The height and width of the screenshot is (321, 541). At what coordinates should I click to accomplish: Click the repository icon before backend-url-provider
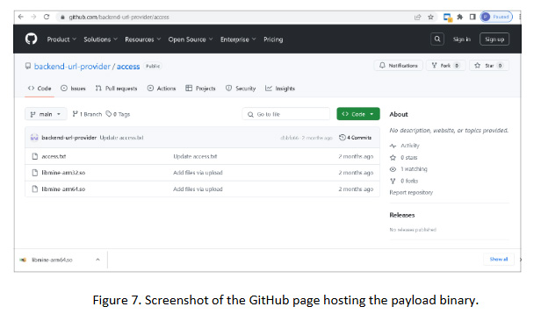coord(28,66)
